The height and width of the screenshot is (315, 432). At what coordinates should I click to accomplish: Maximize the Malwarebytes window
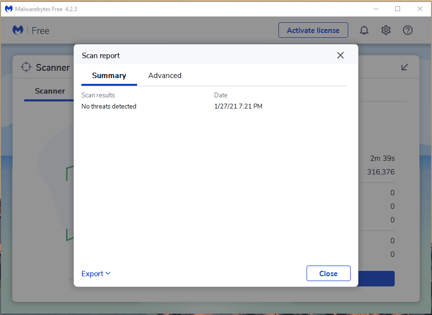pyautogui.click(x=398, y=9)
